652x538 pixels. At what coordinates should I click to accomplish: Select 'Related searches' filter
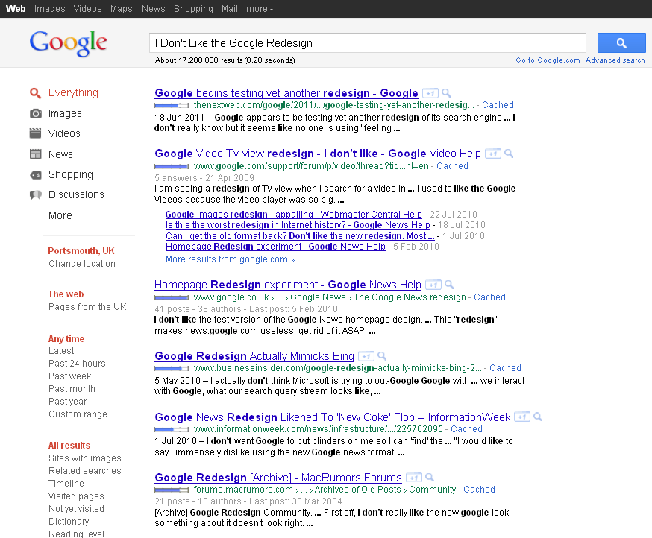click(85, 471)
